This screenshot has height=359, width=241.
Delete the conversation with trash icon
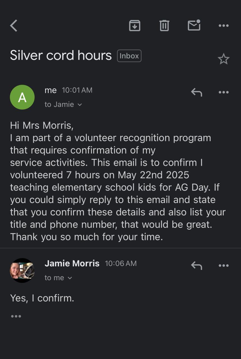[x=164, y=26]
